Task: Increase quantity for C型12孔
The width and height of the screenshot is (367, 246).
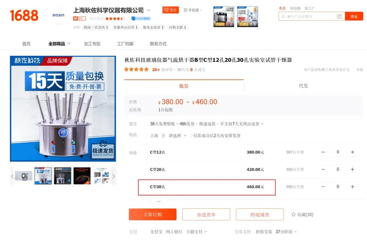Action: click(352, 152)
